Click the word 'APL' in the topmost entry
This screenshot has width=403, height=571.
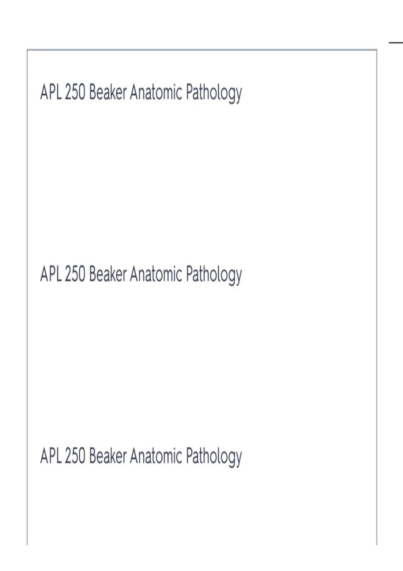click(51, 92)
